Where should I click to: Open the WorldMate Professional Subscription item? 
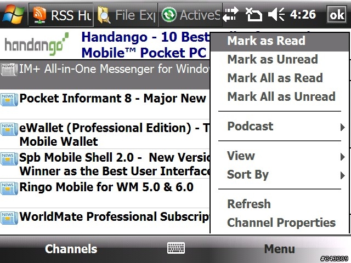(105, 221)
